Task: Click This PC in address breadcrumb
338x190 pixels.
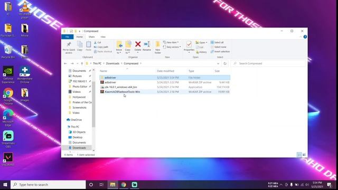Action: click(x=97, y=63)
